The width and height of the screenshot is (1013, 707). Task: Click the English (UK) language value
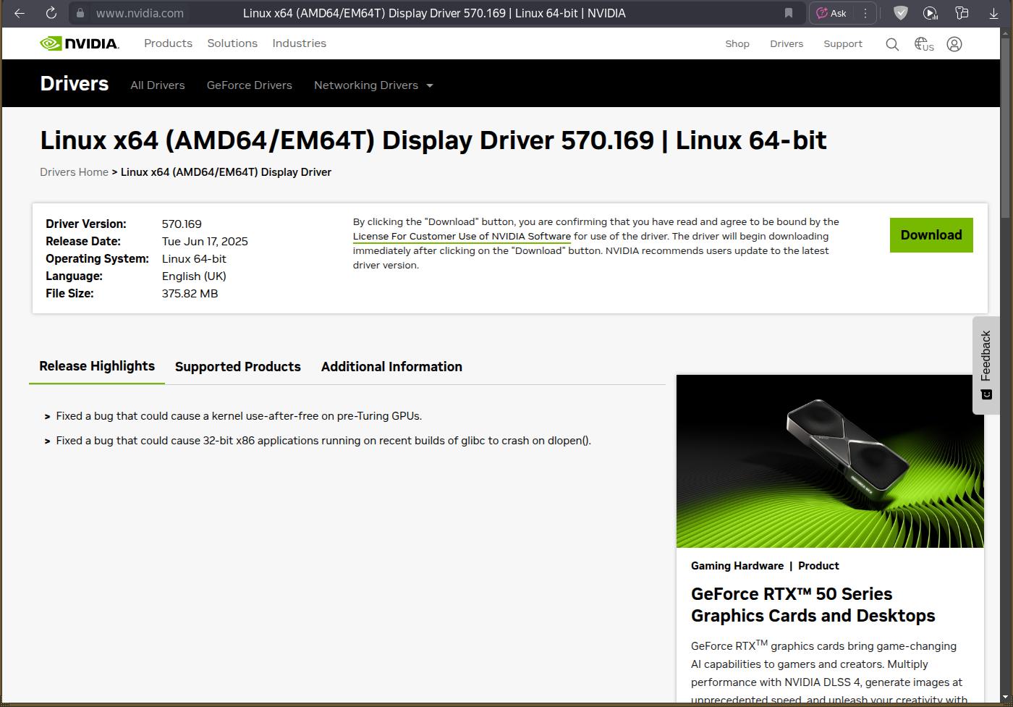(194, 276)
